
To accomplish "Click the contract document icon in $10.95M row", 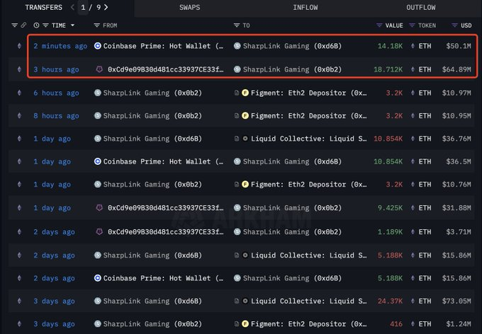I will coord(236,116).
